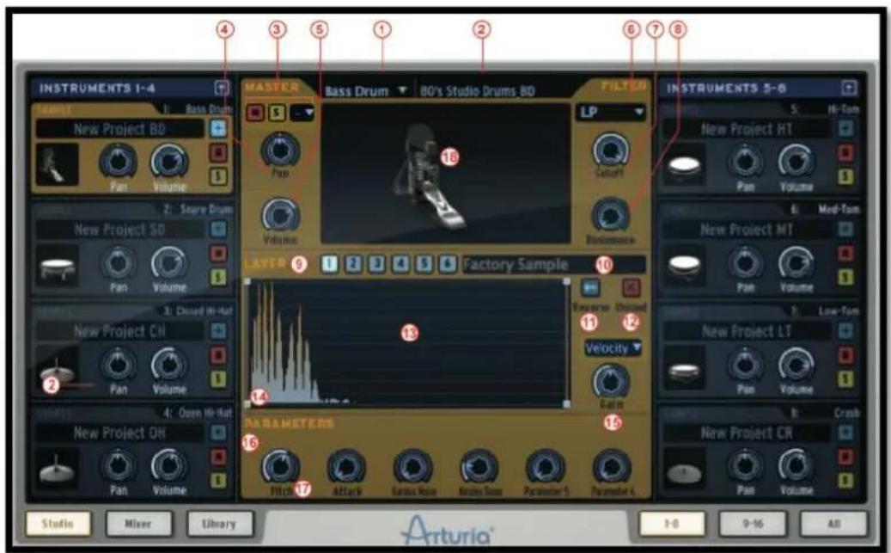Show instruments 9-16
Viewport: 891px width, 553px height.
753,524
